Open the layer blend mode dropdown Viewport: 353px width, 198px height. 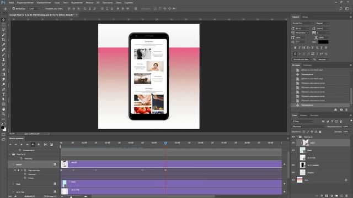coord(309,127)
